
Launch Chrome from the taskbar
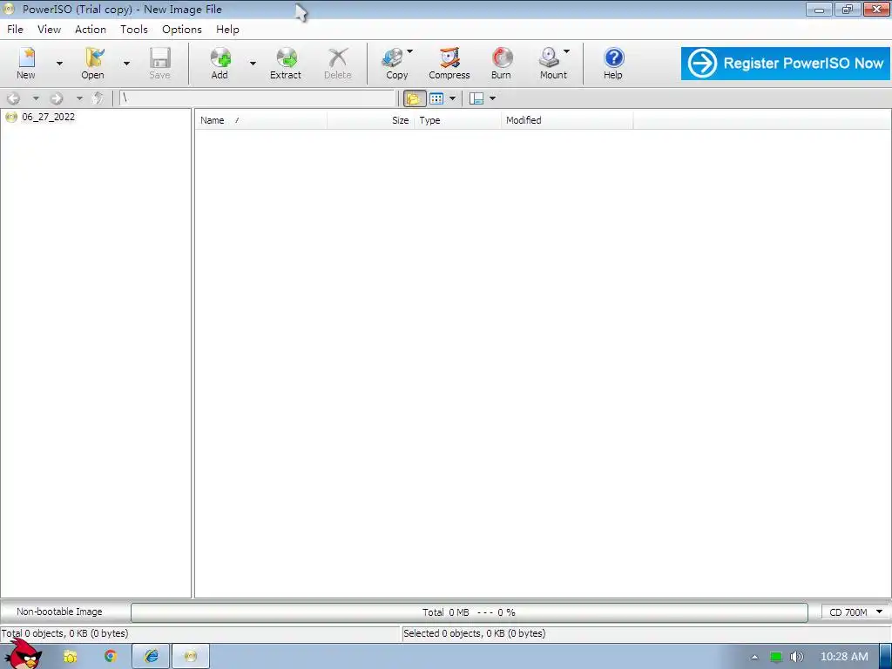point(111,657)
